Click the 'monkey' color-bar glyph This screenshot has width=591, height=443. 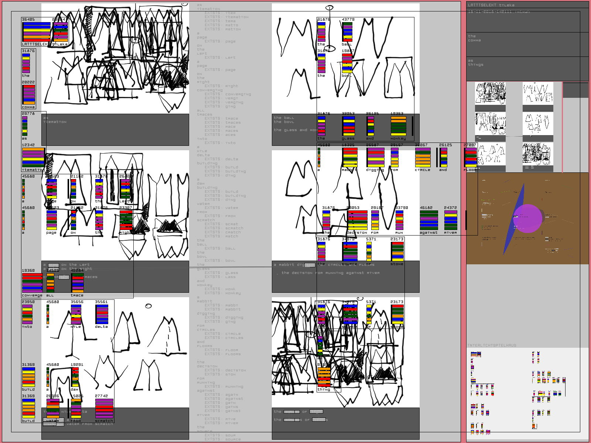tap(398, 126)
